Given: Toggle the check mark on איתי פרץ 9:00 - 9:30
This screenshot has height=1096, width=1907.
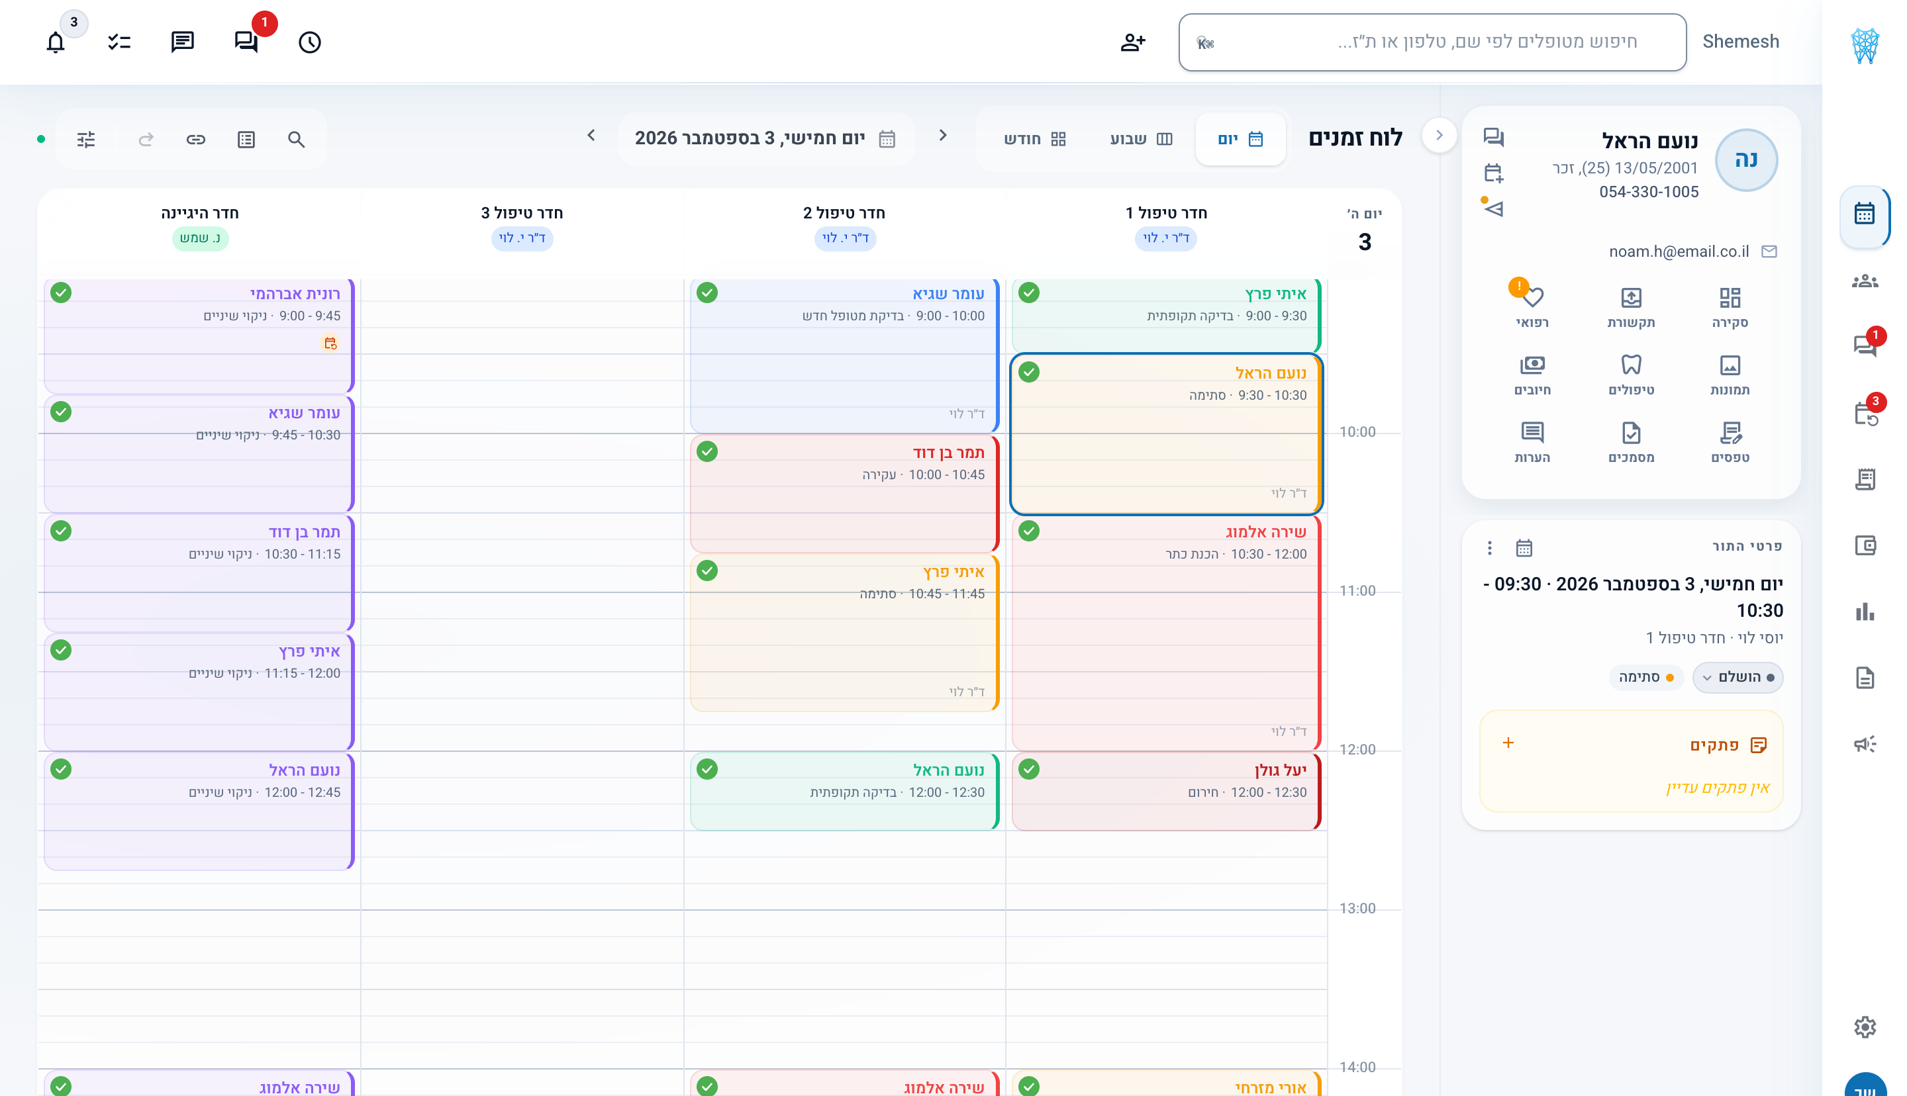Looking at the screenshot, I should click(1028, 292).
